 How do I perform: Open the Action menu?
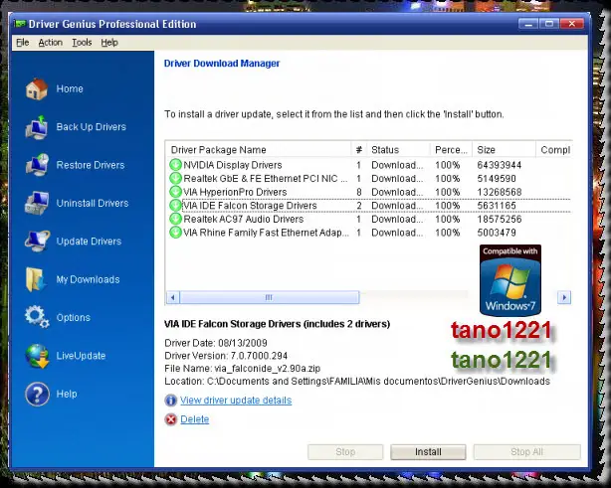[x=51, y=43]
